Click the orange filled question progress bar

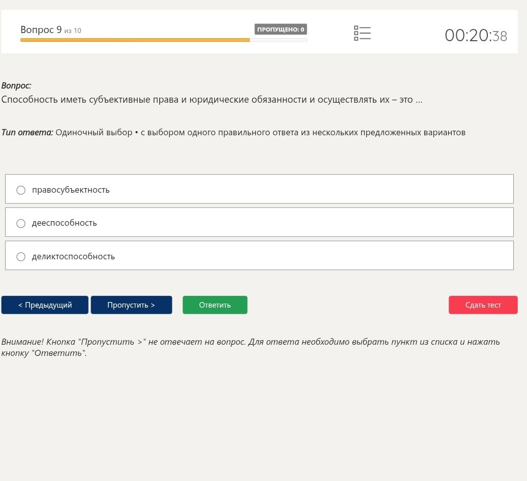135,40
